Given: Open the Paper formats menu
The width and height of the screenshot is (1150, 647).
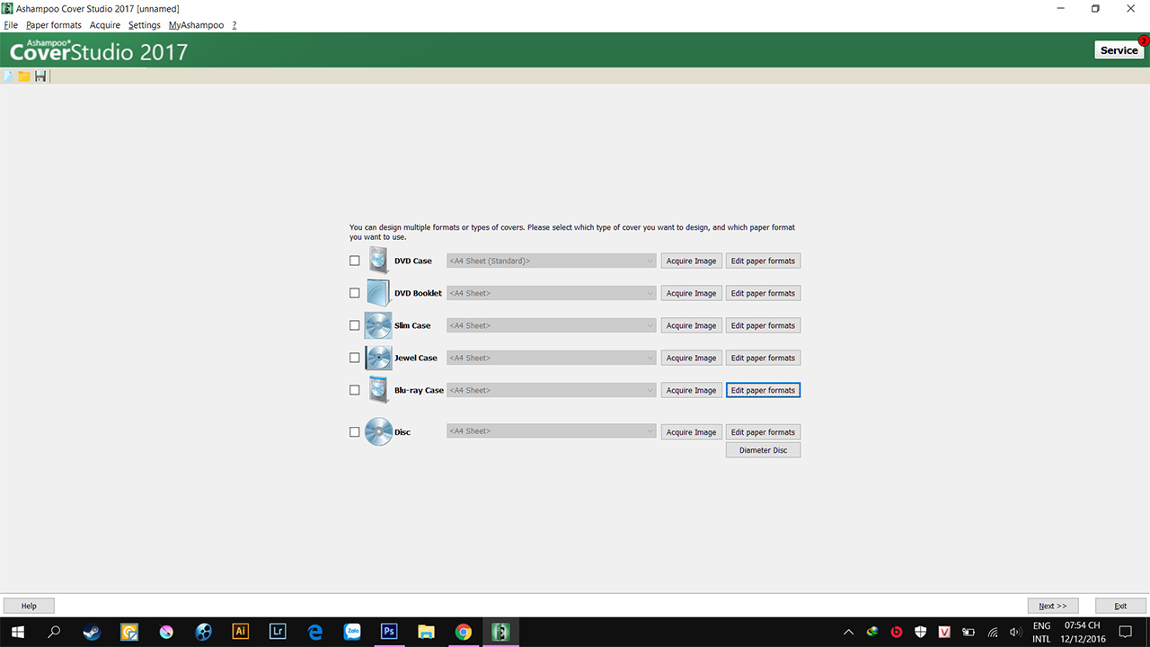Looking at the screenshot, I should pyautogui.click(x=54, y=25).
